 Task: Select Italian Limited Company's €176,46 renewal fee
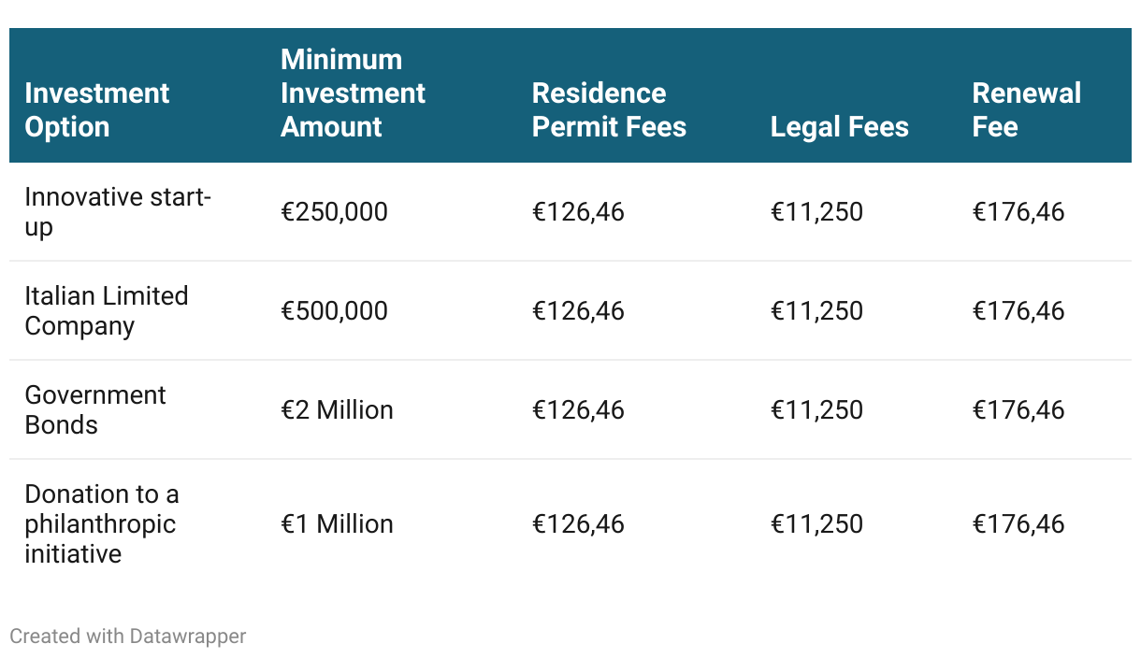pyautogui.click(x=1018, y=311)
